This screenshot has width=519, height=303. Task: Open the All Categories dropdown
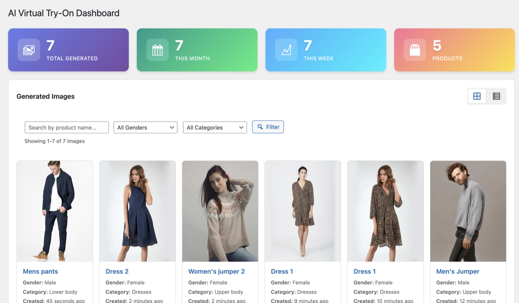(x=215, y=127)
